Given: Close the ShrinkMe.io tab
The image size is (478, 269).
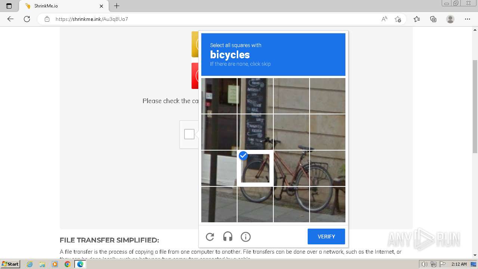Looking at the screenshot, I should (x=102, y=6).
